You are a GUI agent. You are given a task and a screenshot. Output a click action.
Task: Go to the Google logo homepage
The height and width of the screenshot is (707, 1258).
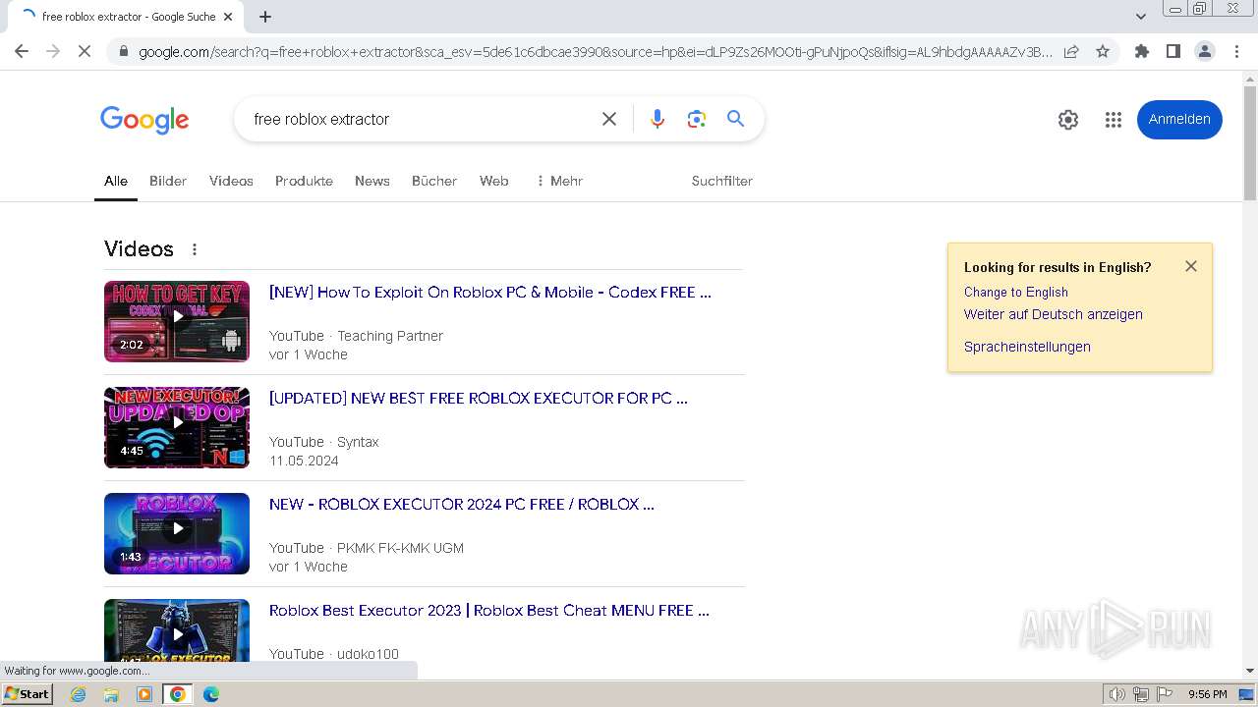[x=144, y=120]
